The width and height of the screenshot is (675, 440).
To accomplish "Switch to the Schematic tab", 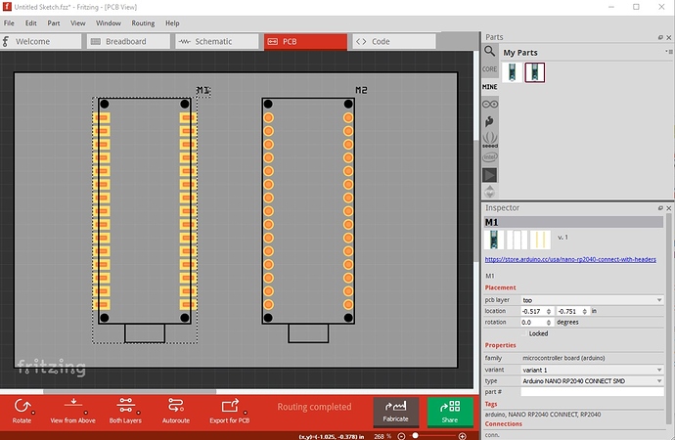I will pos(216,42).
